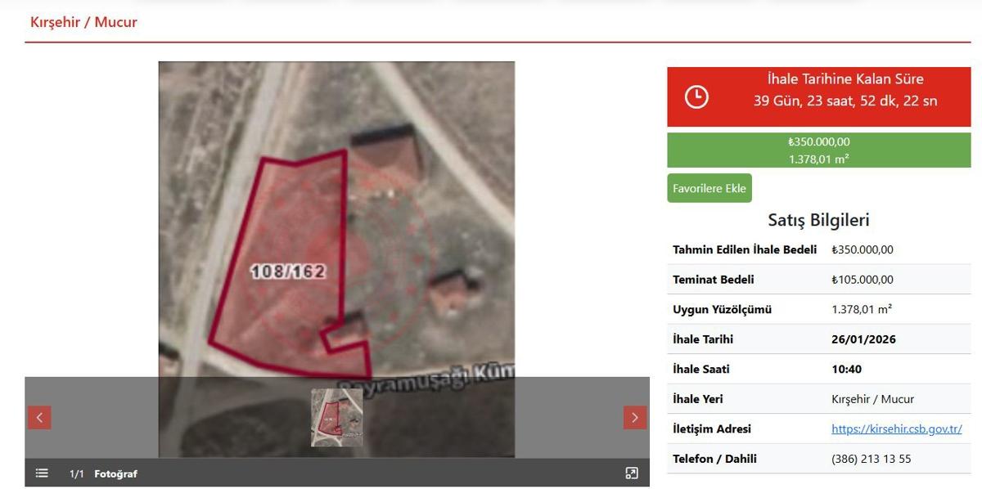Click the phone number (386) 213 13 55
982x489 pixels.
(871, 459)
